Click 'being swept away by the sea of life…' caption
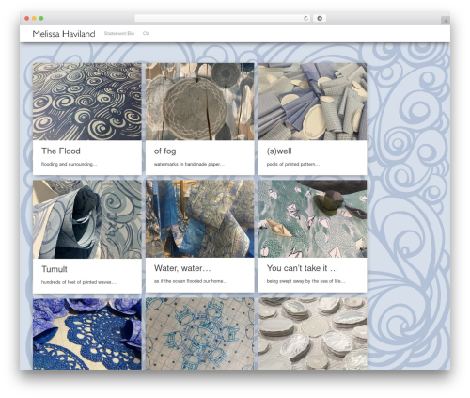The width and height of the screenshot is (470, 398). point(306,281)
